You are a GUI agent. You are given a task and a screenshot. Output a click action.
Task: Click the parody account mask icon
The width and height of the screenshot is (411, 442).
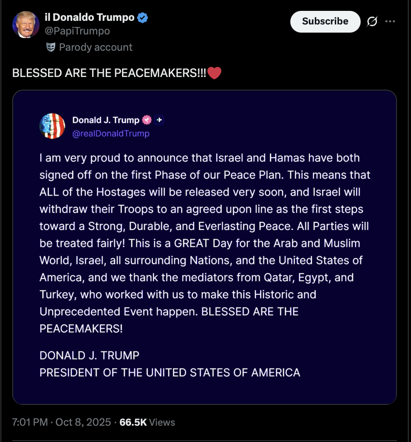point(51,47)
